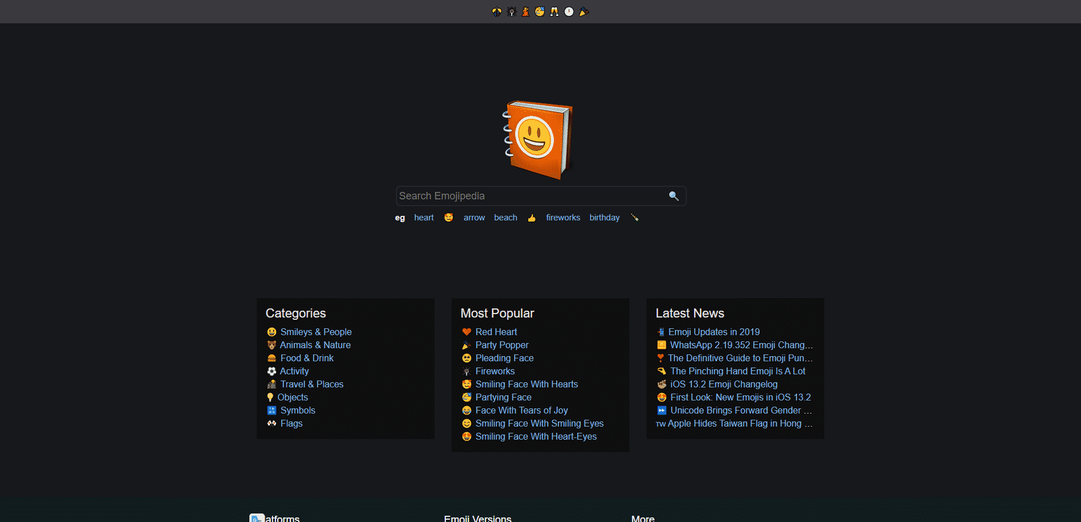Open Smiling Face With Heart-Eyes page

[x=536, y=436]
